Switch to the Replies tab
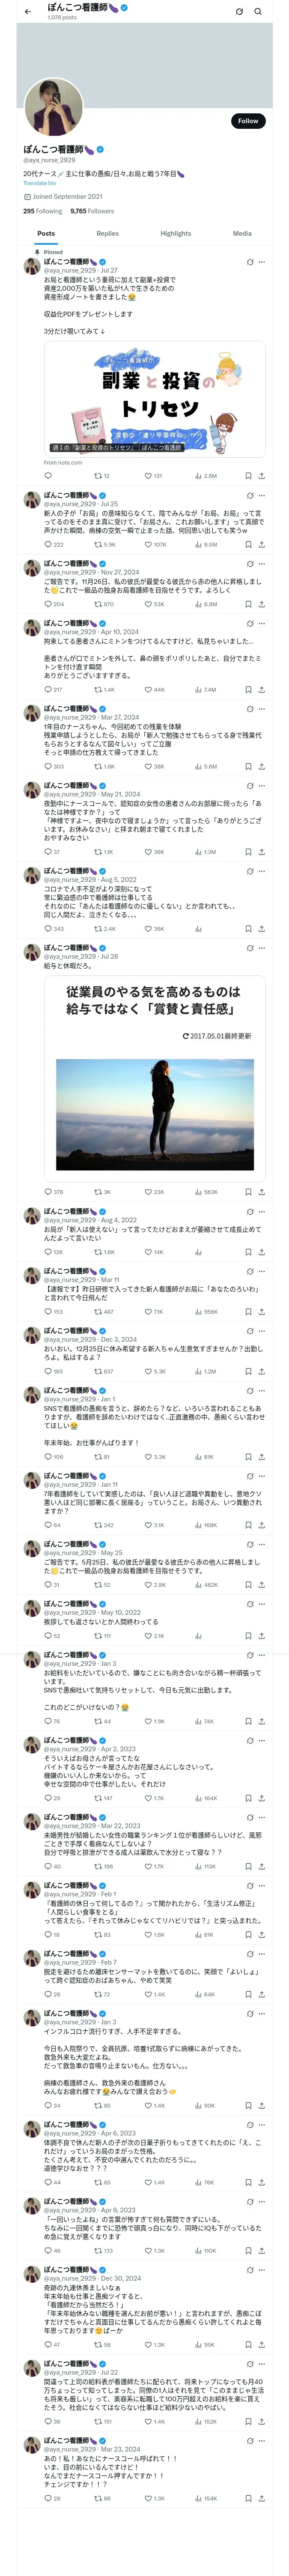Viewport: 289px width, 2576px height. pyautogui.click(x=107, y=233)
